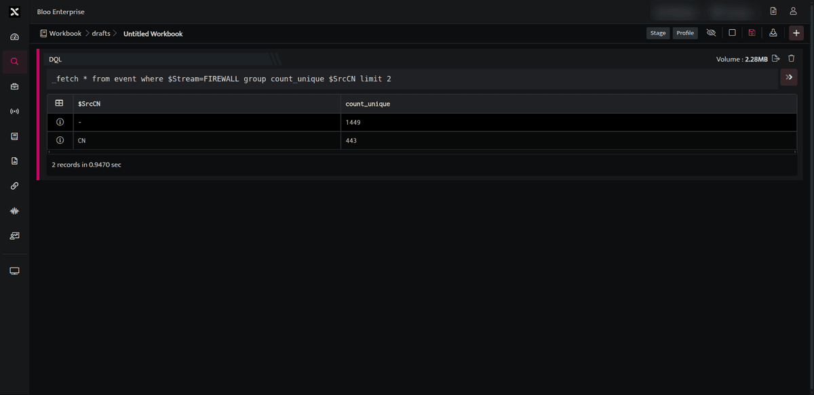Open the dashboard gauge icon in sidebar
This screenshot has width=814, height=395.
[14, 37]
